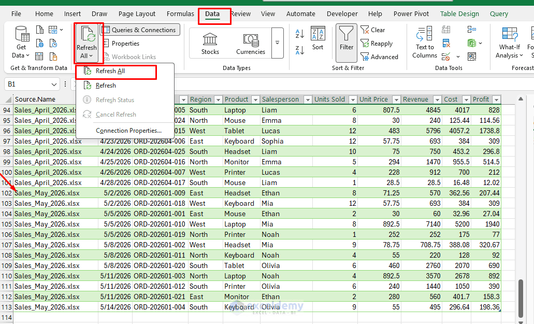
Task: Click the Flash Fill icon
Action: click(446, 30)
